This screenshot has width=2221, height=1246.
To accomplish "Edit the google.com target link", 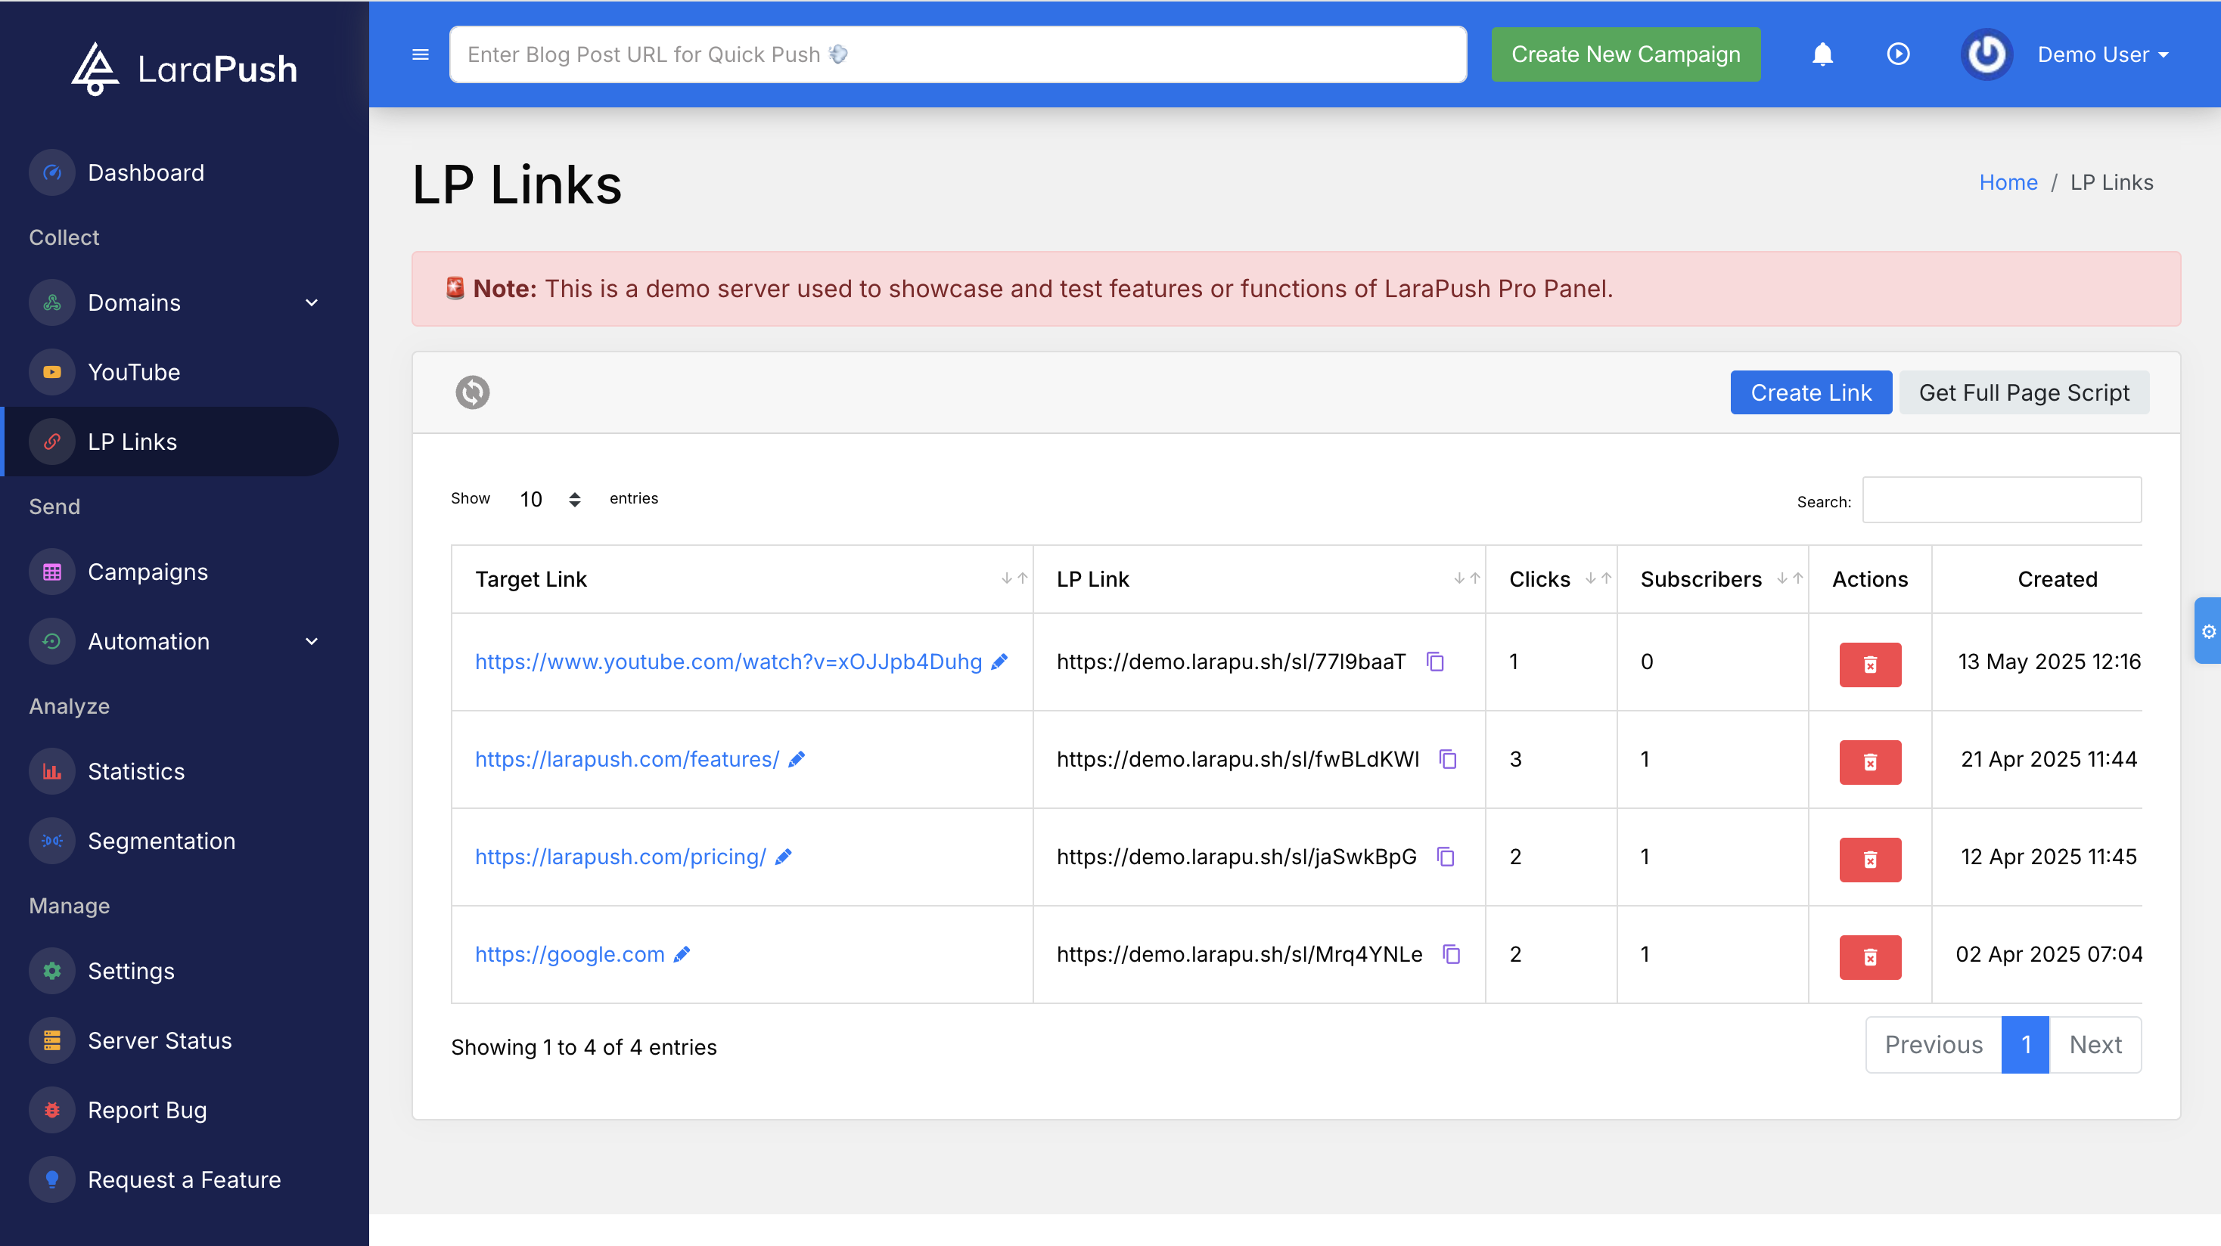I will 682,954.
